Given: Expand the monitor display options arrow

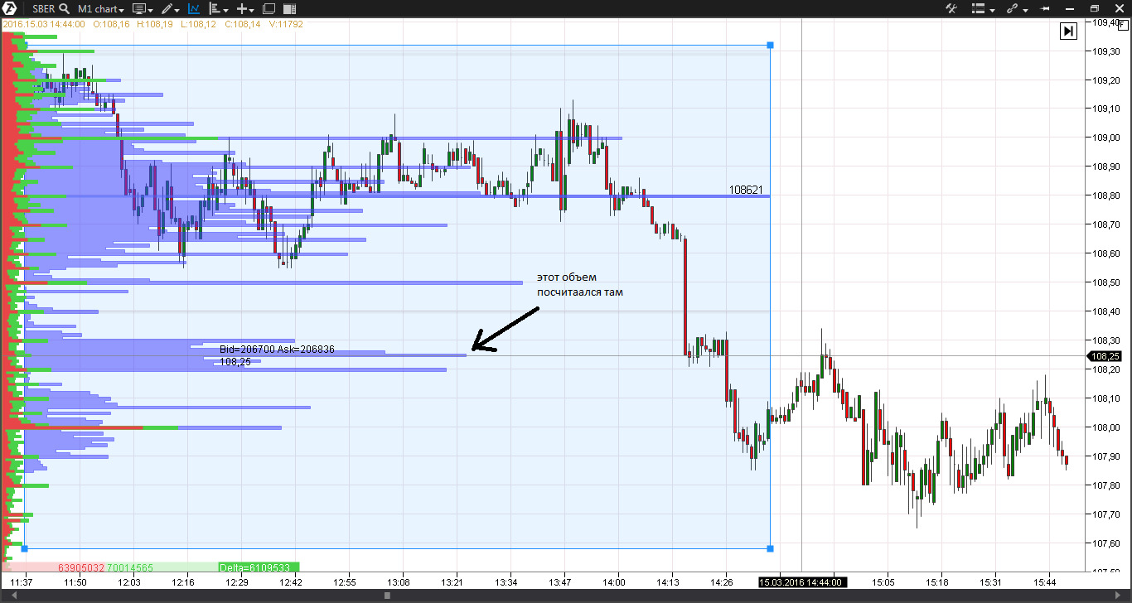Looking at the screenshot, I should pyautogui.click(x=151, y=9).
